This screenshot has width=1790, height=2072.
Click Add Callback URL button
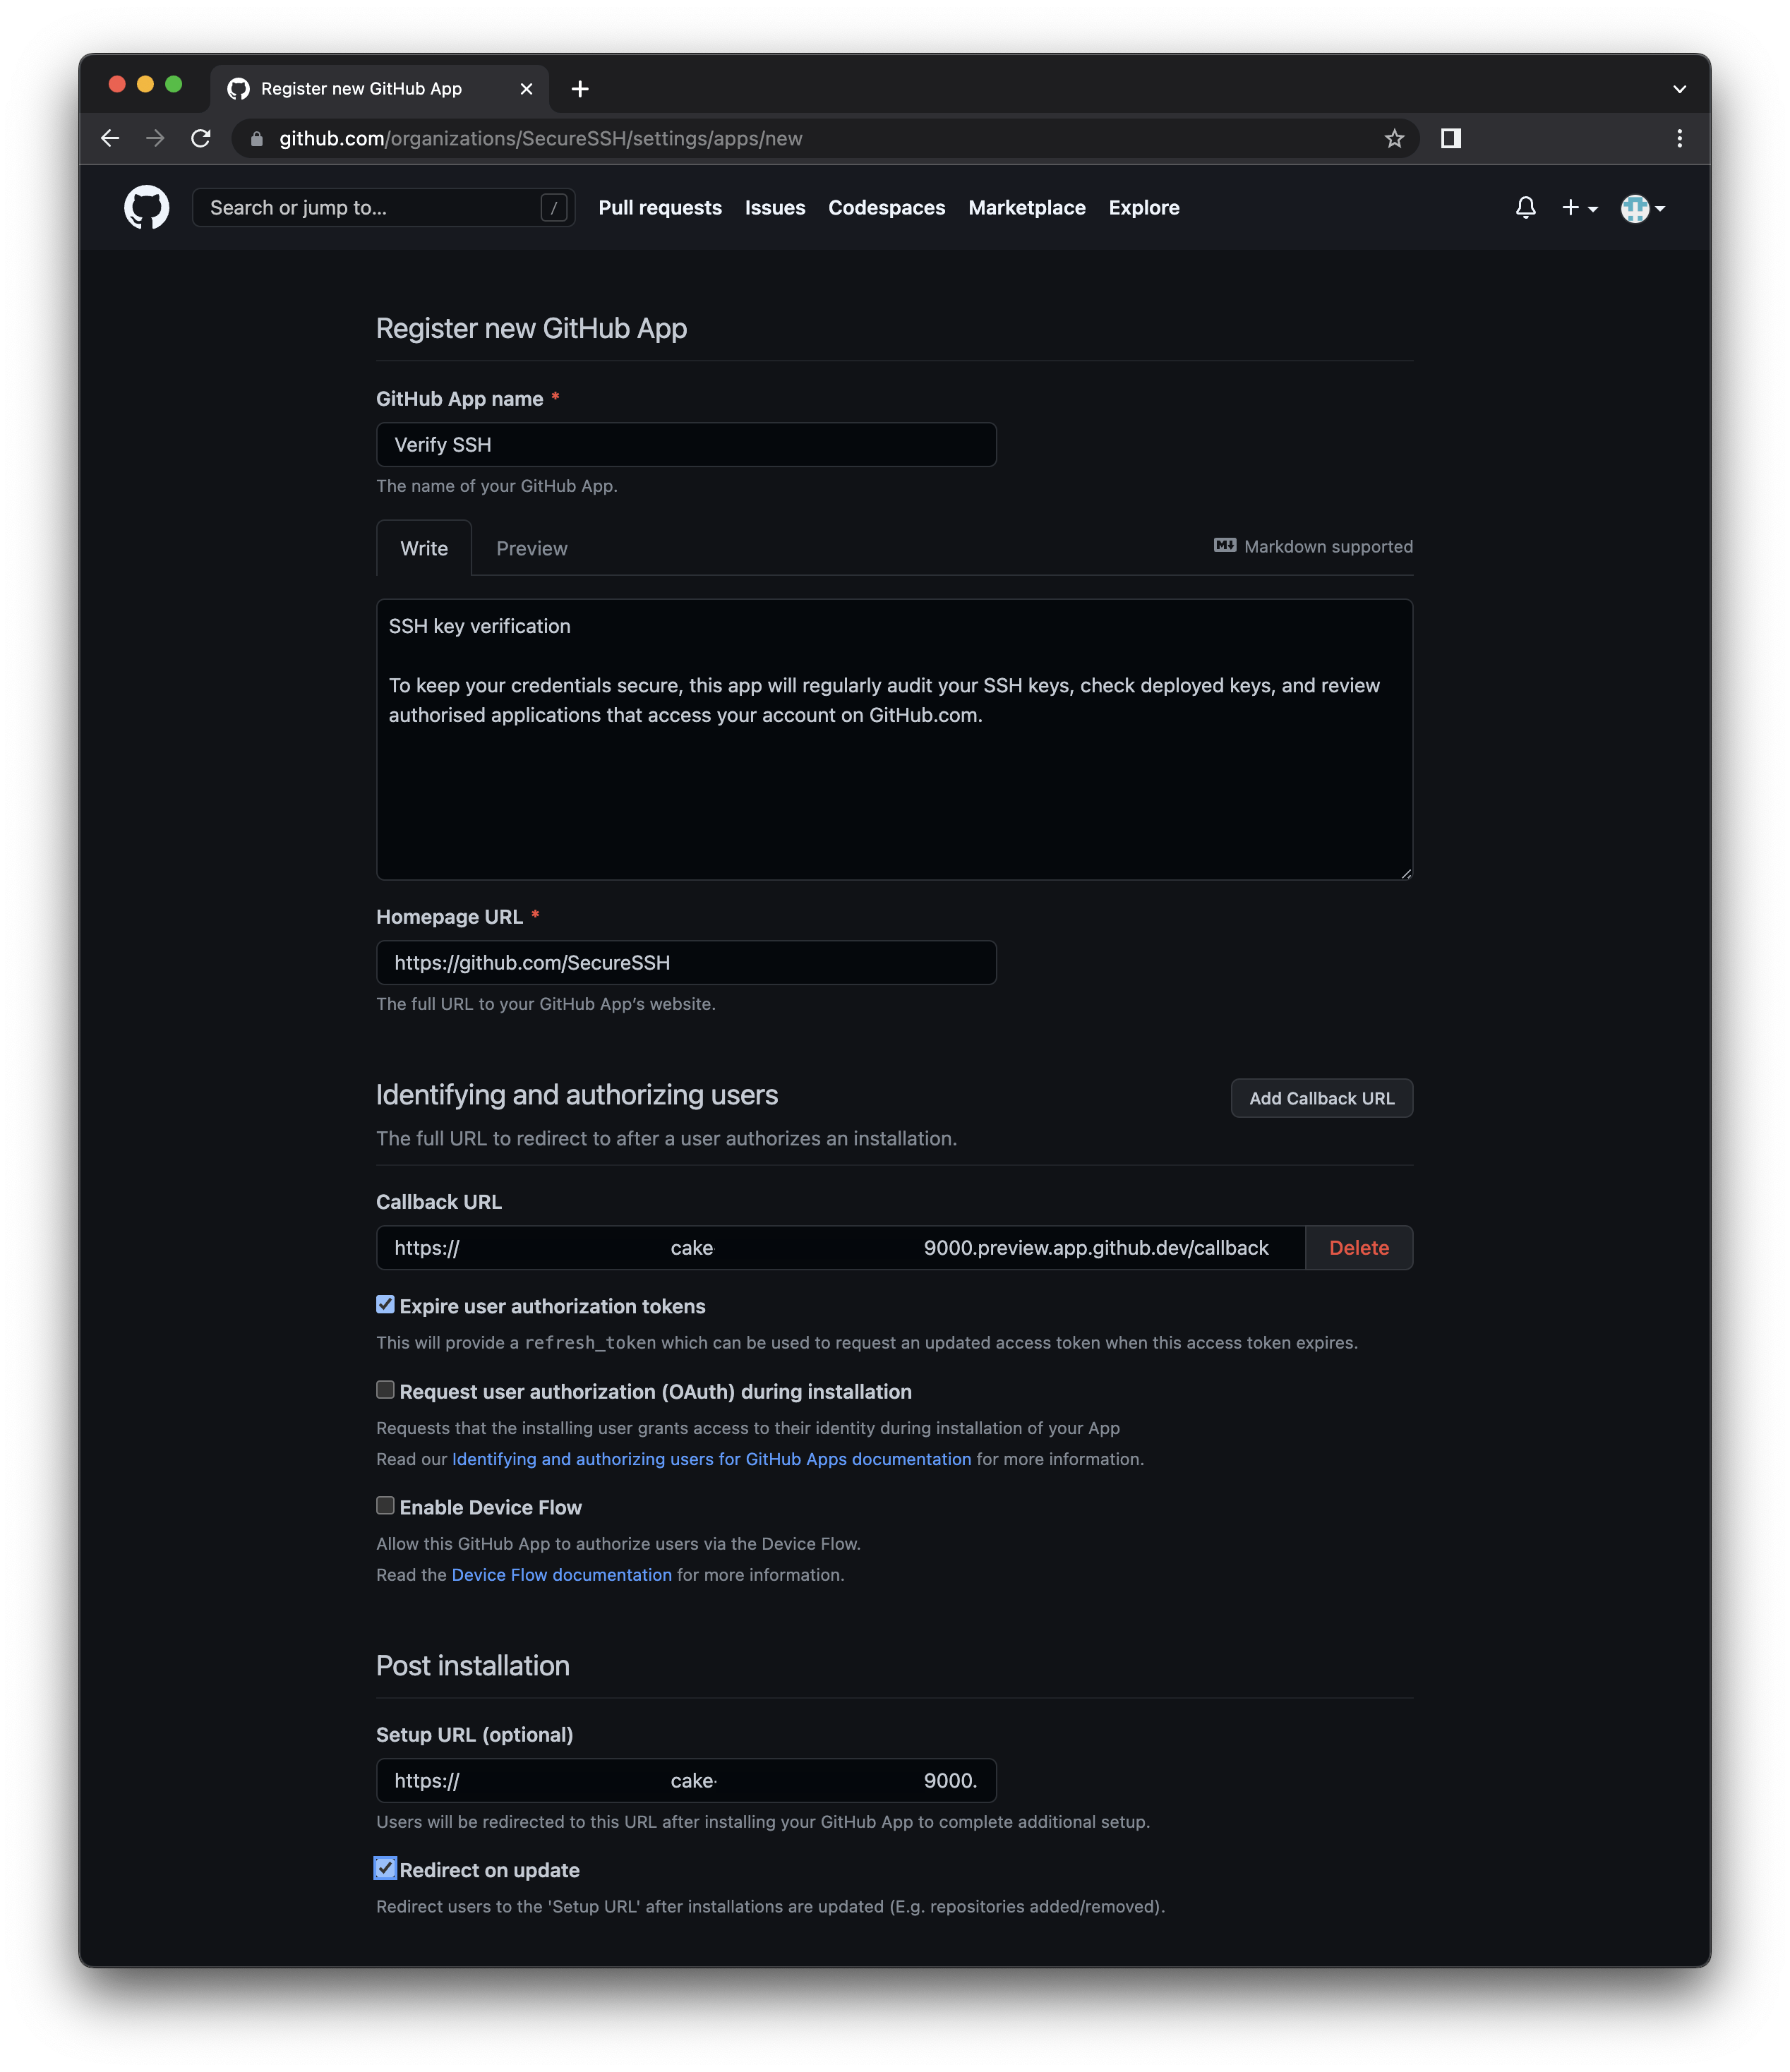1321,1098
